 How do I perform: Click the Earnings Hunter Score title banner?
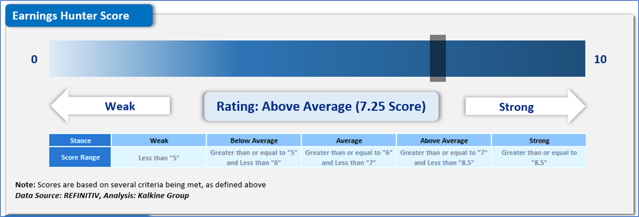[79, 16]
